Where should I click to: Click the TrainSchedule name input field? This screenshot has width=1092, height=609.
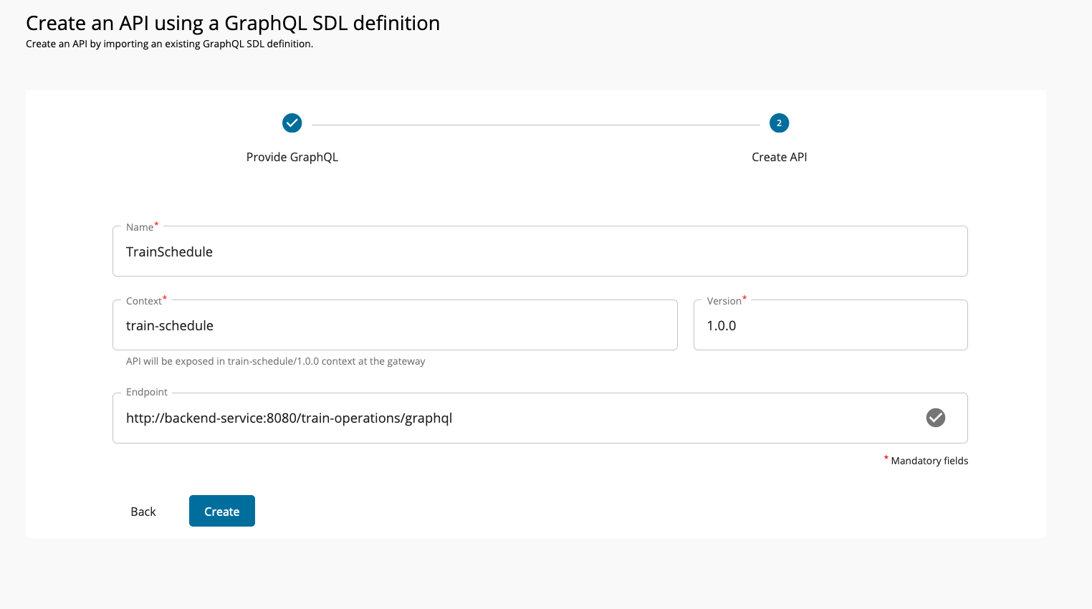[540, 251]
